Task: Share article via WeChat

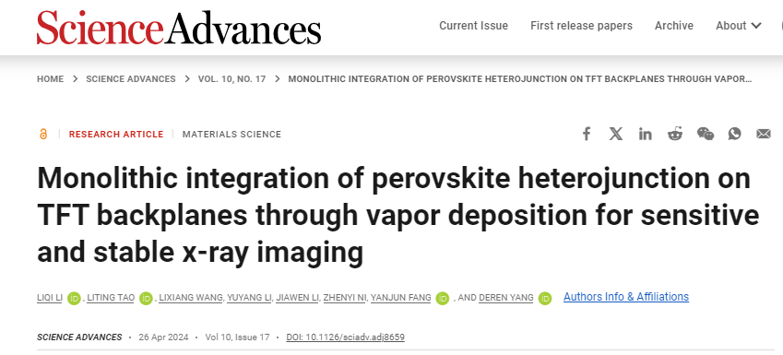Action: coord(706,134)
